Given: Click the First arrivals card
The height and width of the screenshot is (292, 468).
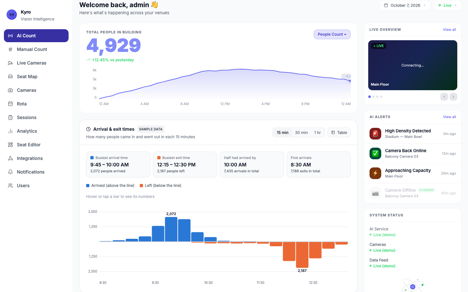Looking at the screenshot, I should pos(318,164).
